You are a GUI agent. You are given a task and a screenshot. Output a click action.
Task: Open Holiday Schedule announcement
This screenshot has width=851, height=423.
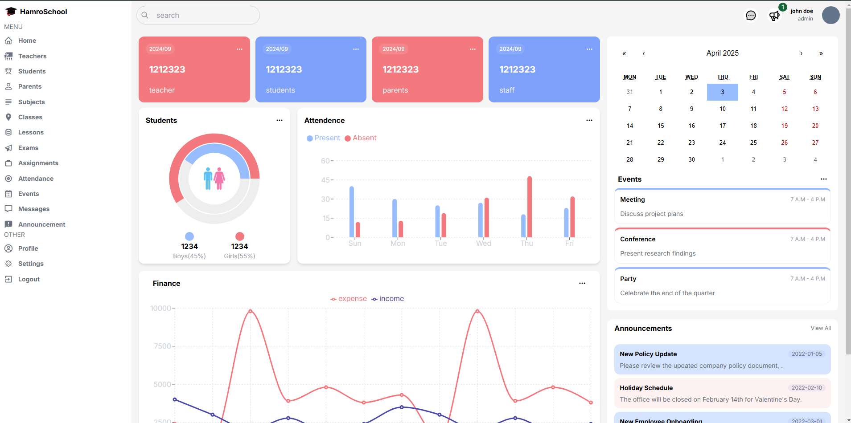tap(723, 393)
